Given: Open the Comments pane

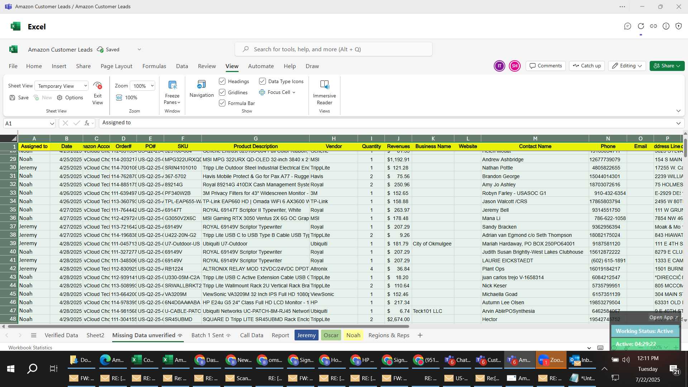Looking at the screenshot, I should tap(546, 66).
